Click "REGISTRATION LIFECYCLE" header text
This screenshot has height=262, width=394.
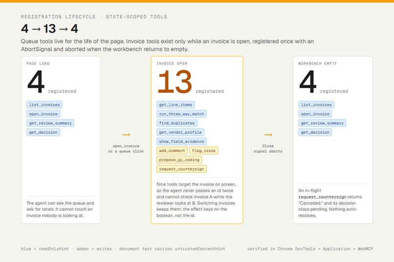[58, 17]
